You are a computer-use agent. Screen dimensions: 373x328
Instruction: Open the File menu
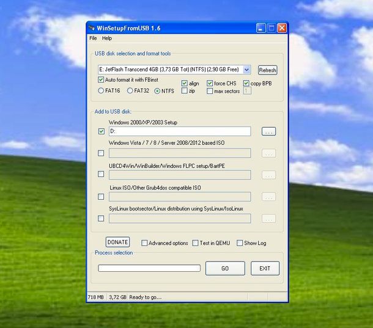93,38
